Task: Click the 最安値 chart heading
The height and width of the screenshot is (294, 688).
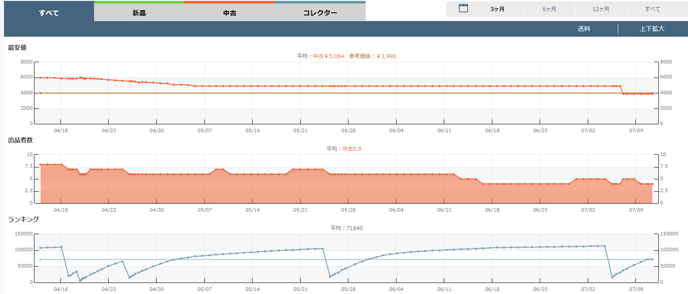Action: pyautogui.click(x=17, y=48)
